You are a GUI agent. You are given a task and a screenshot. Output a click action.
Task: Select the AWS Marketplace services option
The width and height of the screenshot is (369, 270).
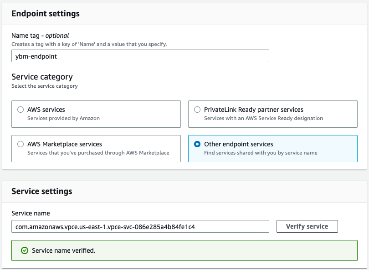20,144
